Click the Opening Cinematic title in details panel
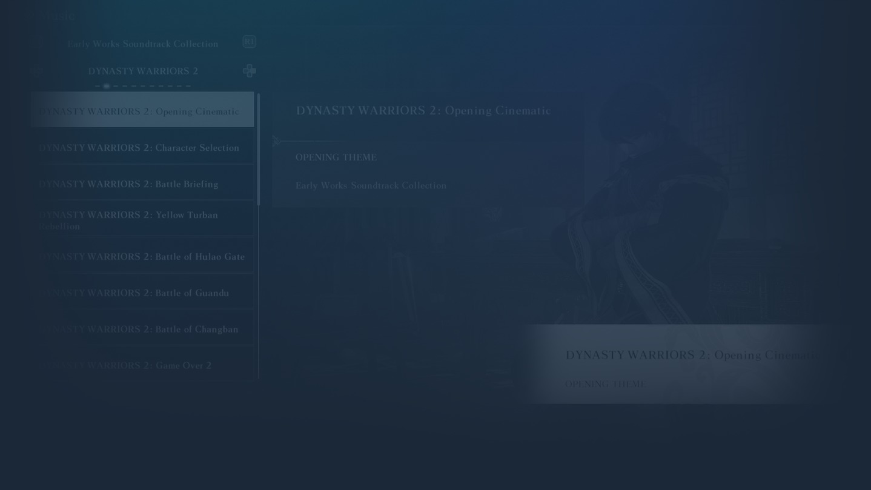This screenshot has width=871, height=490. click(x=423, y=110)
